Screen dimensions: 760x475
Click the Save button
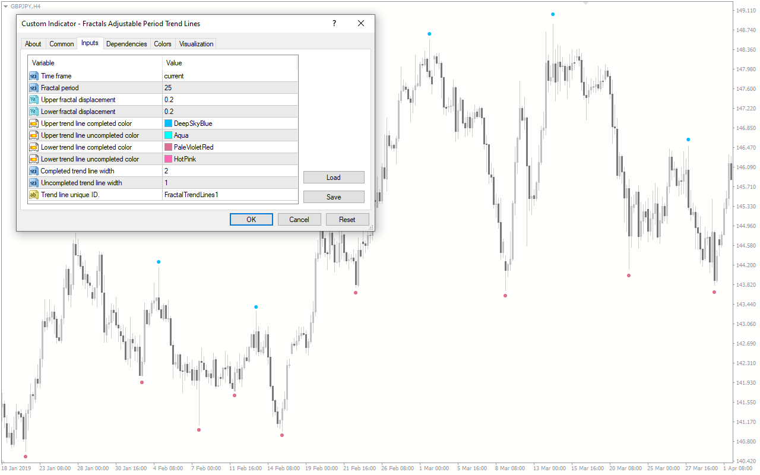(x=334, y=197)
